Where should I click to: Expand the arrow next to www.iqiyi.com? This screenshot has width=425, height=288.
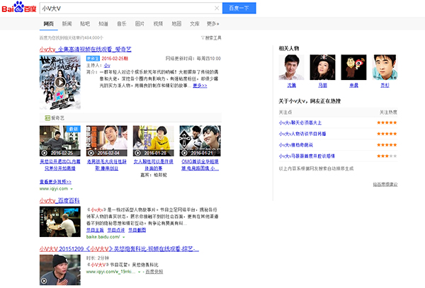tap(72, 189)
